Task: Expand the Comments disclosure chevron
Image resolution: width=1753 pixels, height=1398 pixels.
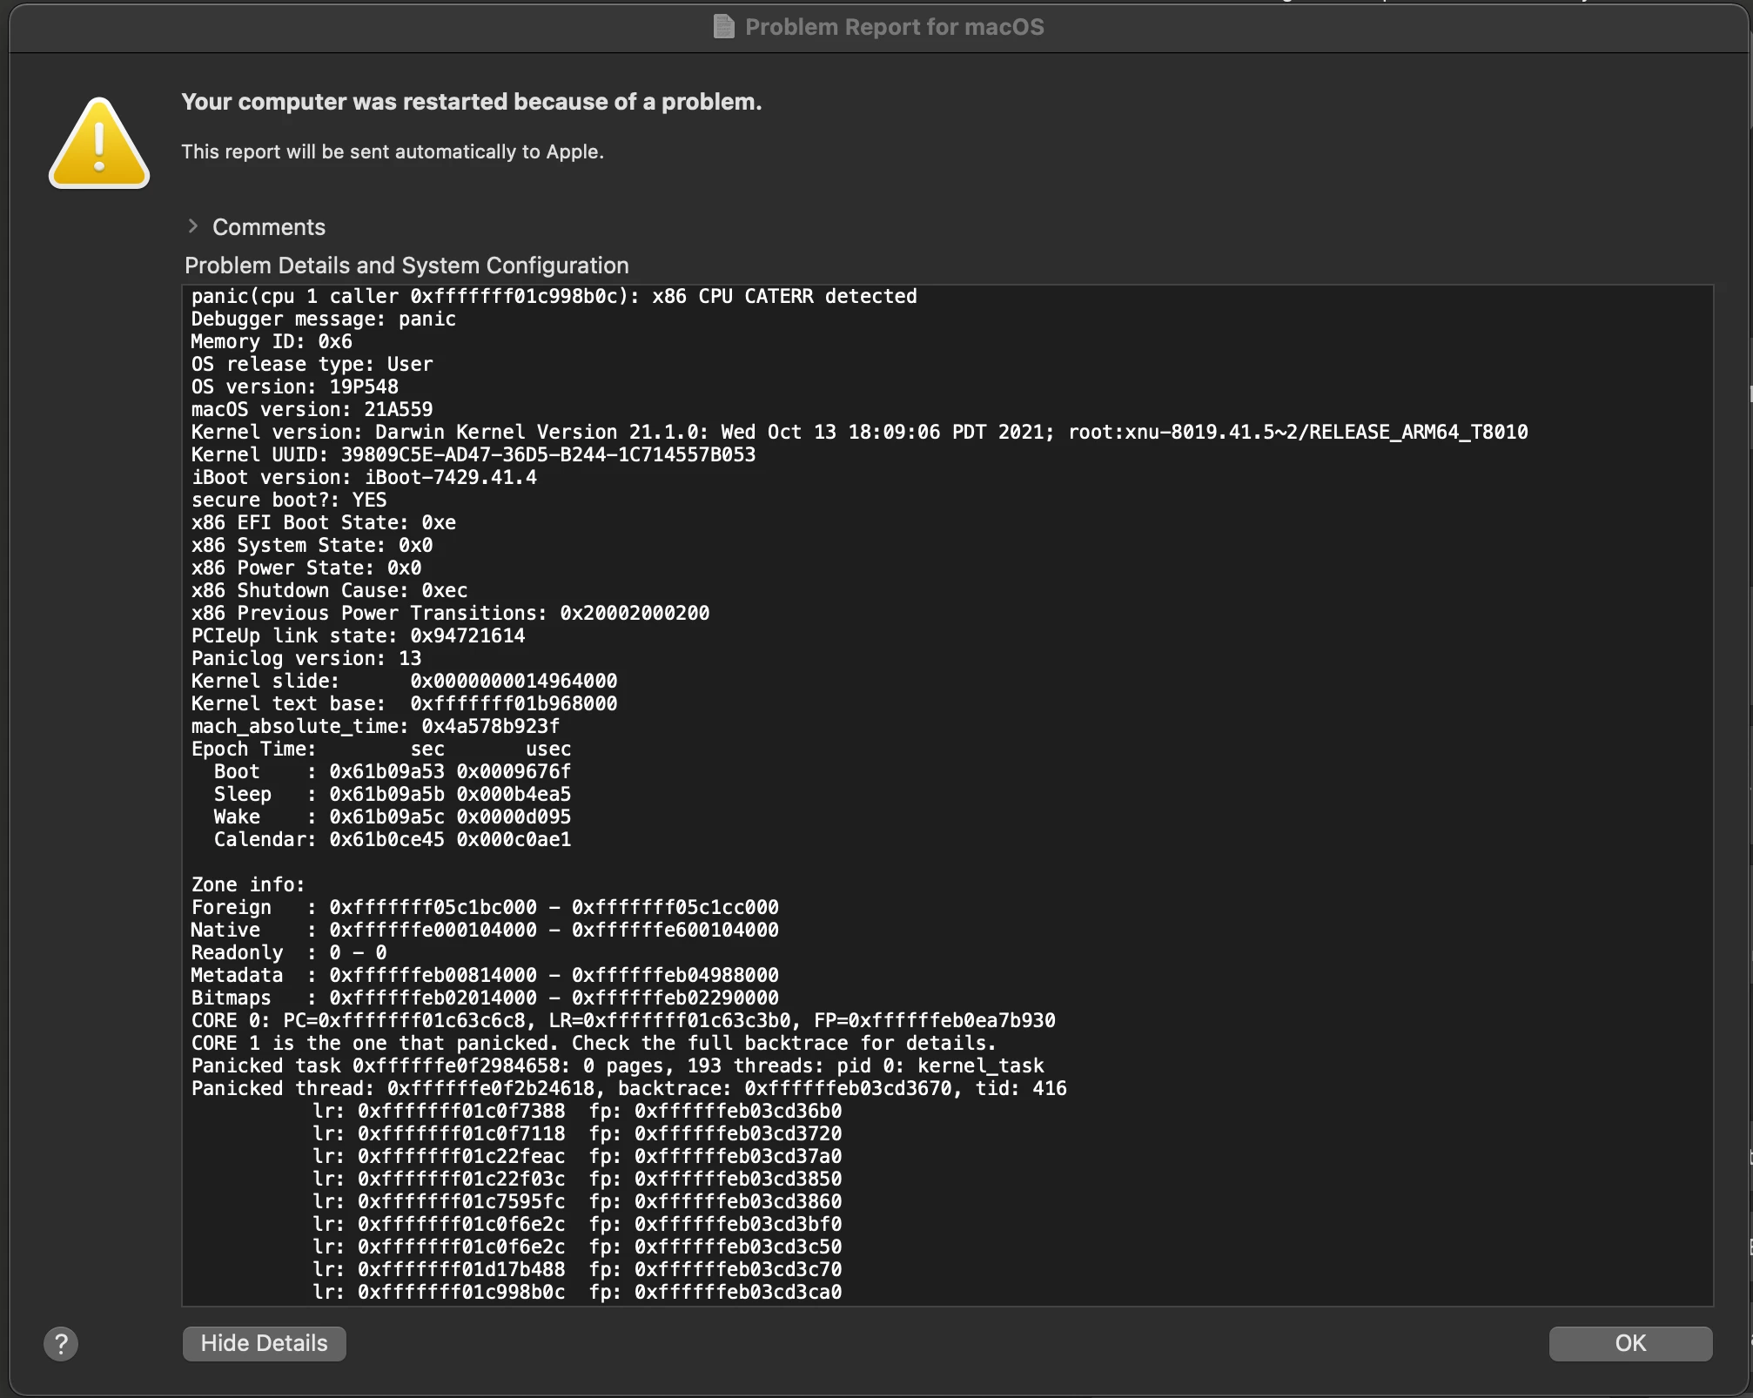Action: tap(193, 226)
